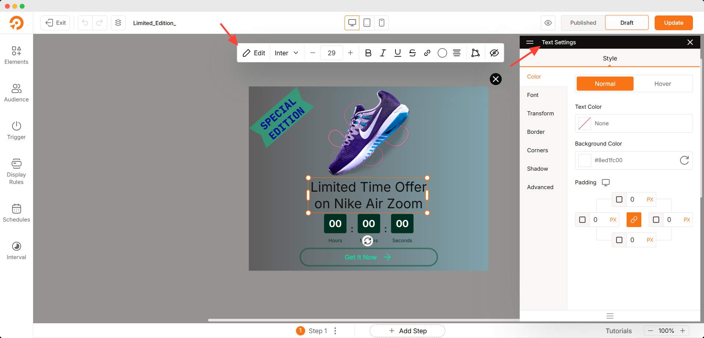
Task: Open Text Settings hamburger menu
Action: (x=530, y=42)
